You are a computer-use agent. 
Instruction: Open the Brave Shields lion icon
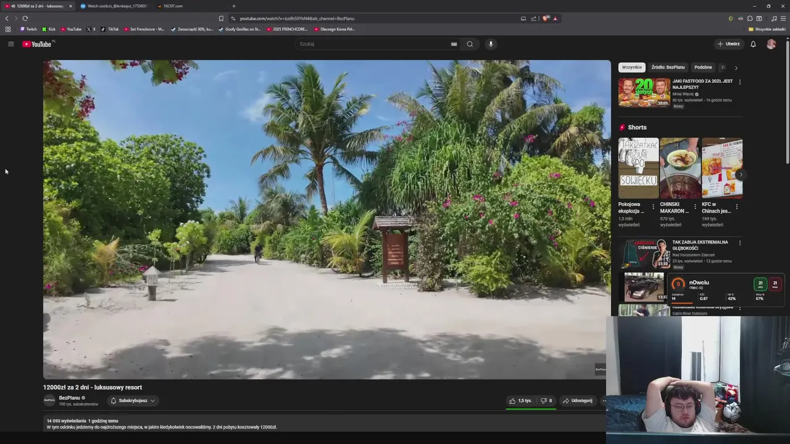click(x=546, y=18)
